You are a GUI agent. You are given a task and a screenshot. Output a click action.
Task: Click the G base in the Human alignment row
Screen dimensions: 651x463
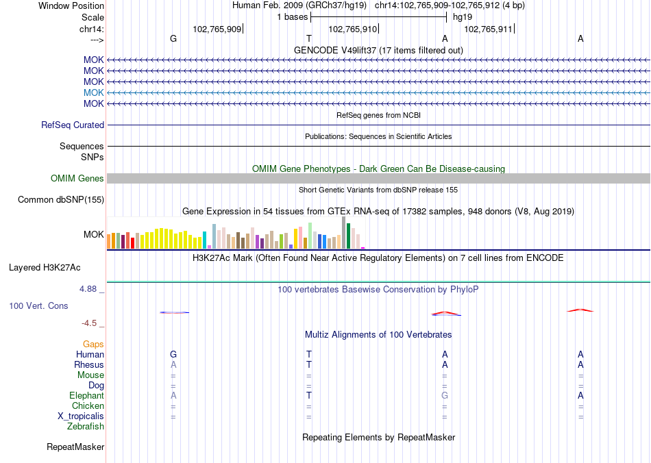pyautogui.click(x=173, y=354)
